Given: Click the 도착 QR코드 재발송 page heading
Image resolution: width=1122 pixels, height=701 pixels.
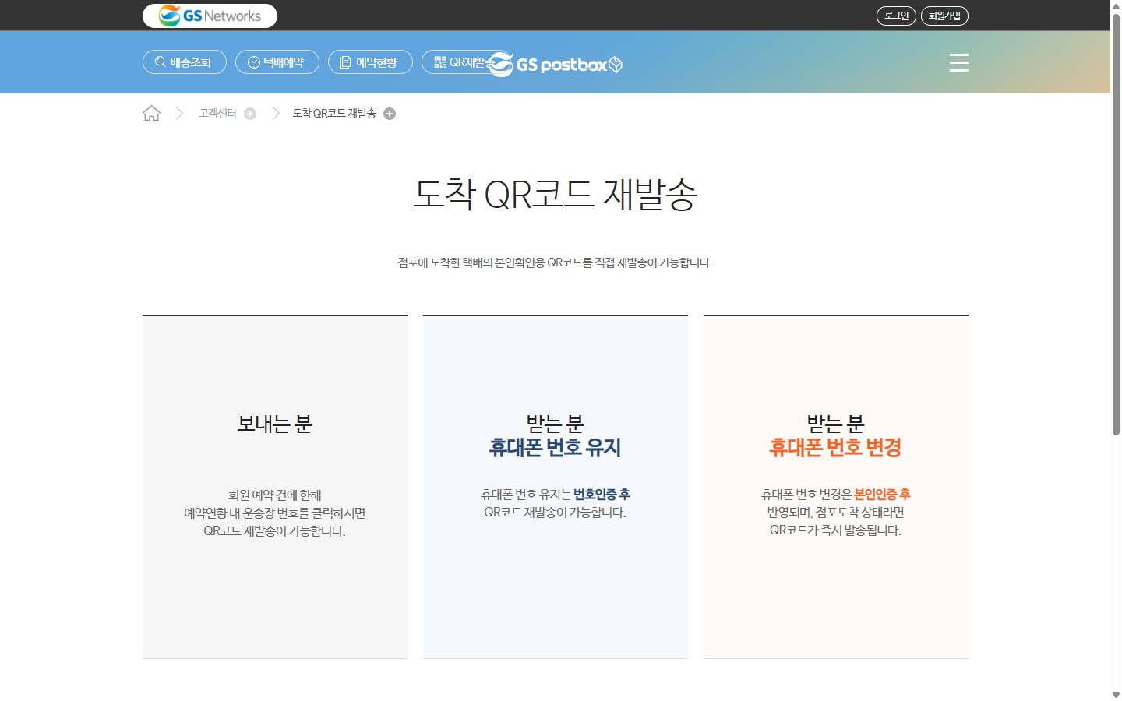Looking at the screenshot, I should [555, 195].
